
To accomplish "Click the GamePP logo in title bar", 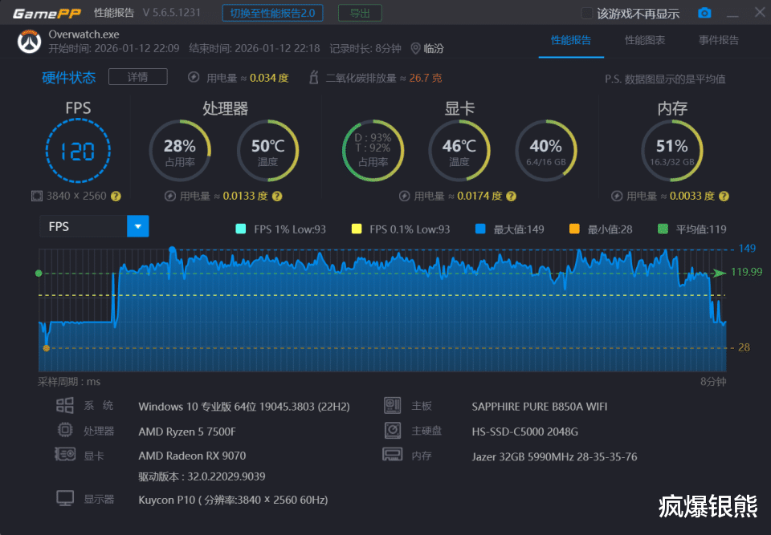I will coord(47,14).
